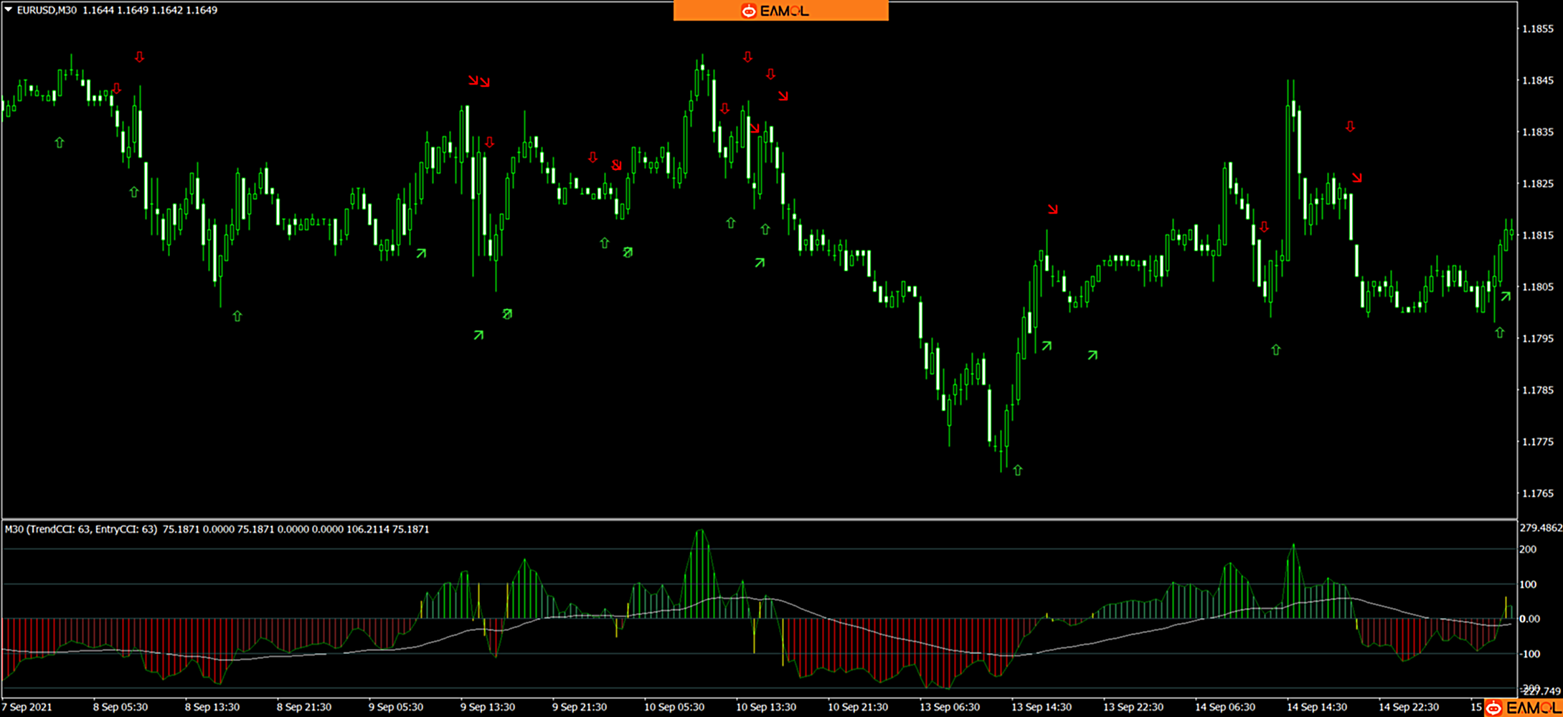The image size is (1563, 717).
Task: Select red diagonal arrow above 13 Sep 14:30 candle
Action: click(x=1052, y=209)
